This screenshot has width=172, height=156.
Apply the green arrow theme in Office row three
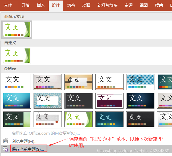point(79,119)
